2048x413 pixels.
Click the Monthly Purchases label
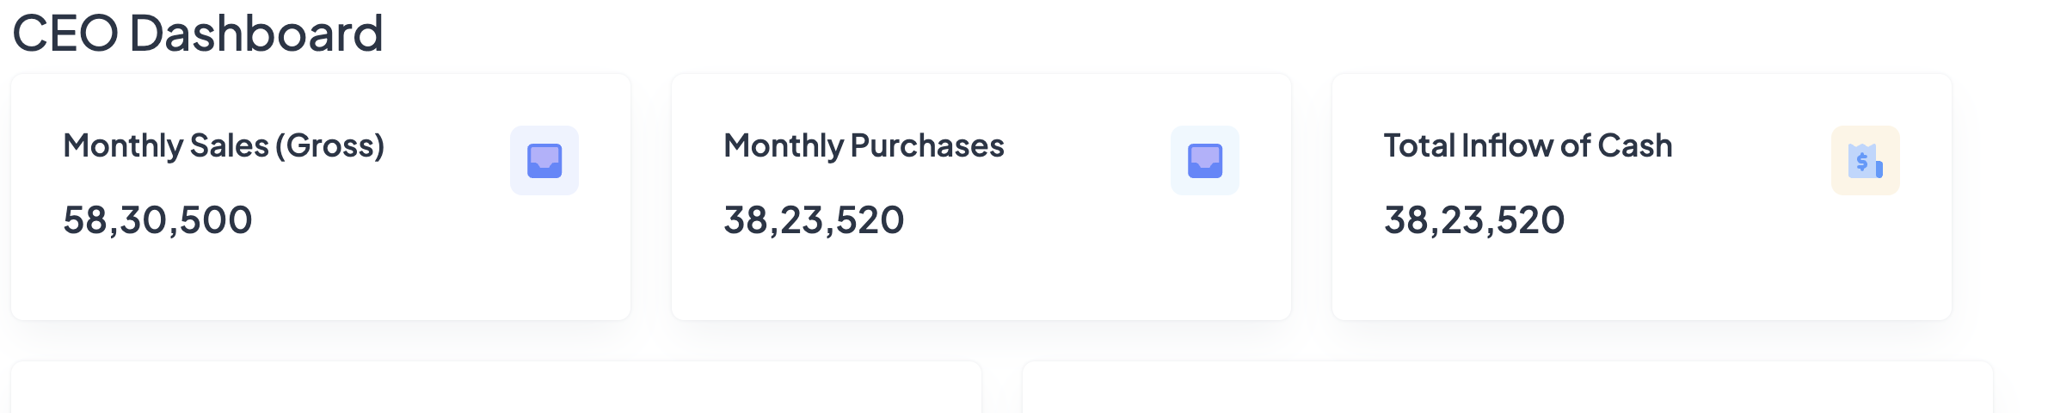[864, 146]
